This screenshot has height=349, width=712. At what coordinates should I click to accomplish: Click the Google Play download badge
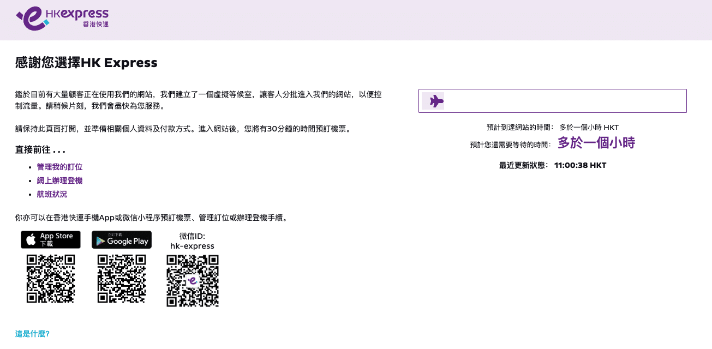tap(122, 239)
